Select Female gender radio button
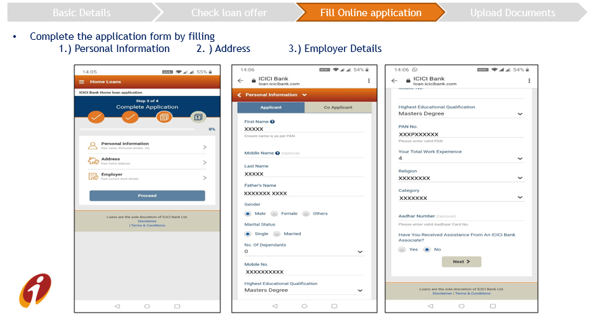 coord(274,213)
